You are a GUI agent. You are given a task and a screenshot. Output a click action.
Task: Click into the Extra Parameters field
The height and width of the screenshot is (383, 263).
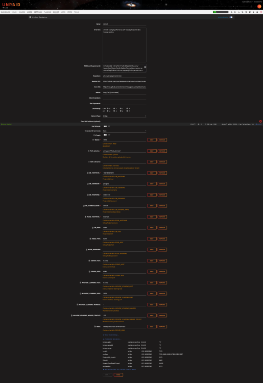click(124, 98)
